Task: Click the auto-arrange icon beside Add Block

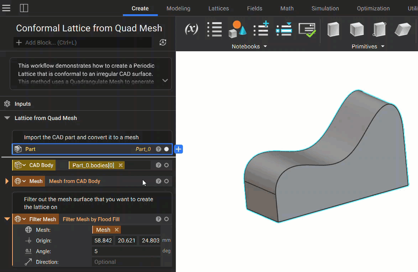Action: click(x=163, y=42)
